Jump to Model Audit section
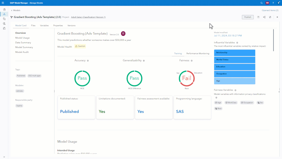Viewport: 282px width, 159px height. pos(22,52)
